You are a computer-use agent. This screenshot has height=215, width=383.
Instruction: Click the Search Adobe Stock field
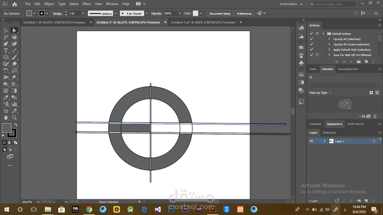[x=333, y=4]
